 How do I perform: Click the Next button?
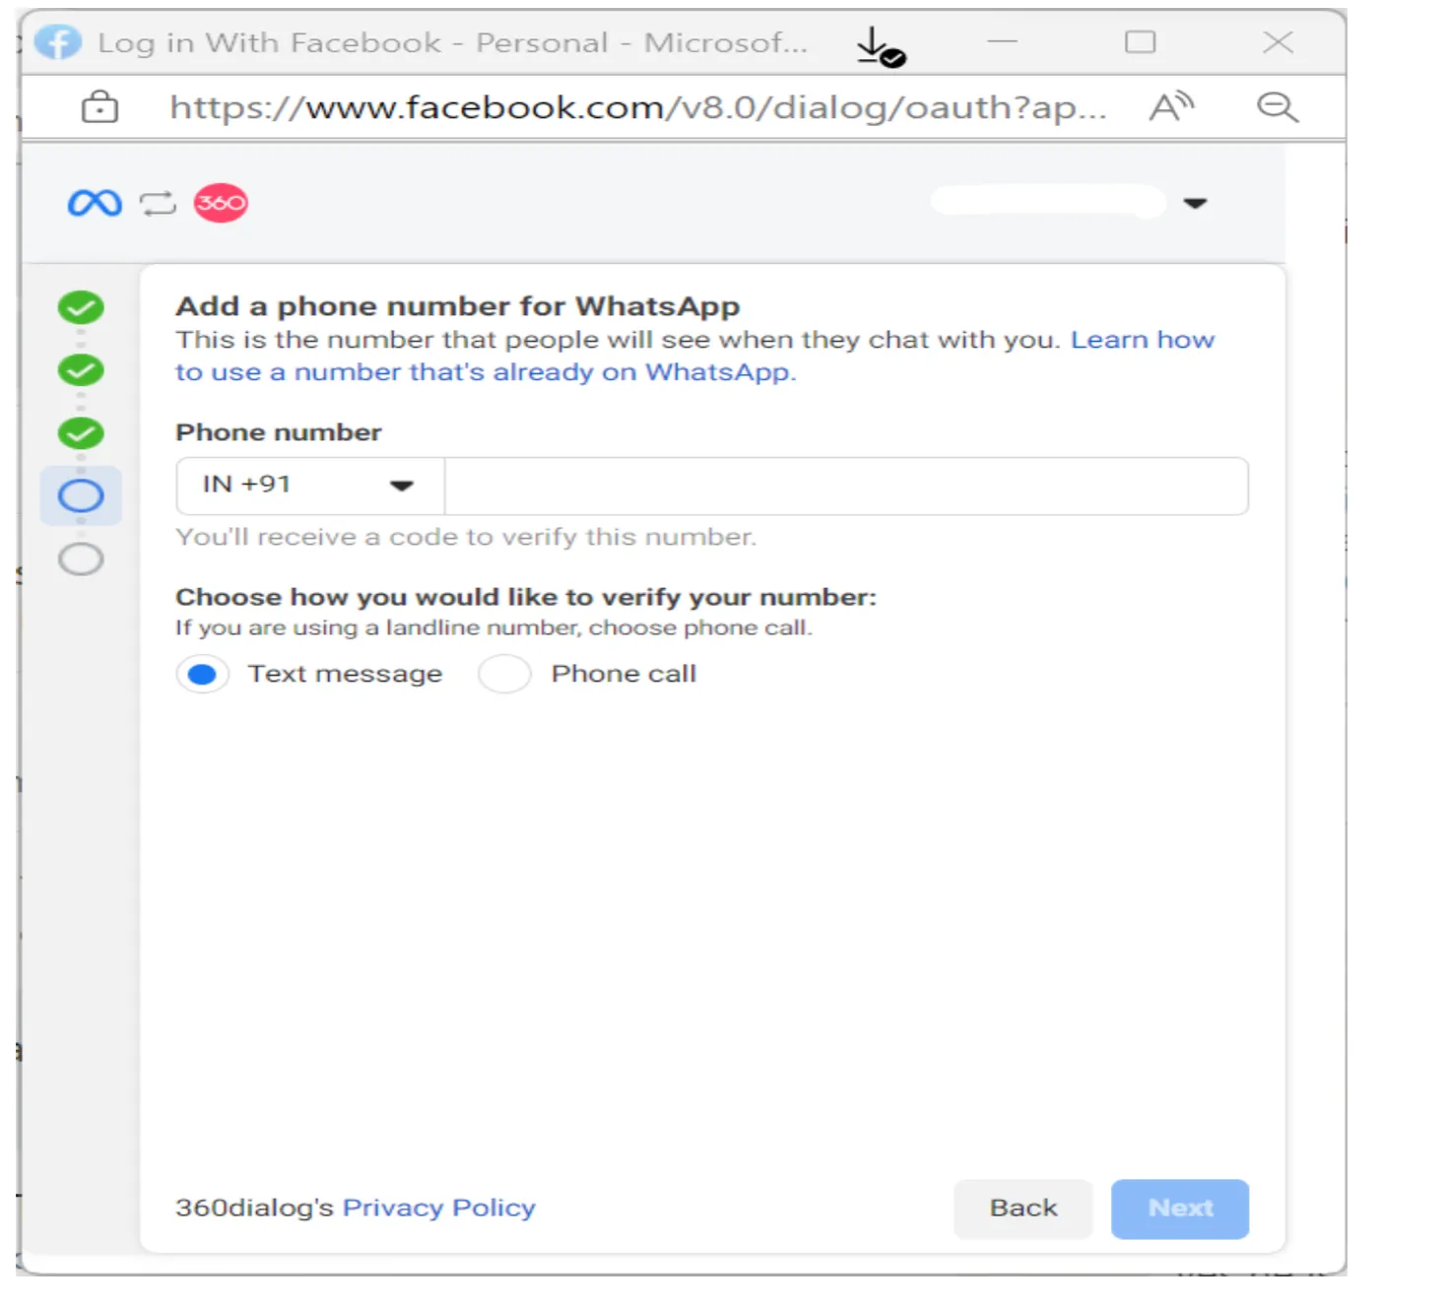1180,1209
